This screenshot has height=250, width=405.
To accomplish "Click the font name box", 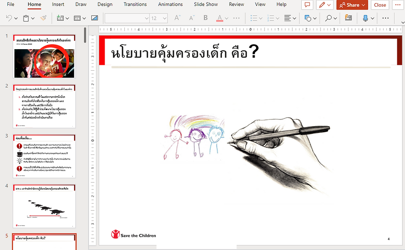I will point(127,18).
